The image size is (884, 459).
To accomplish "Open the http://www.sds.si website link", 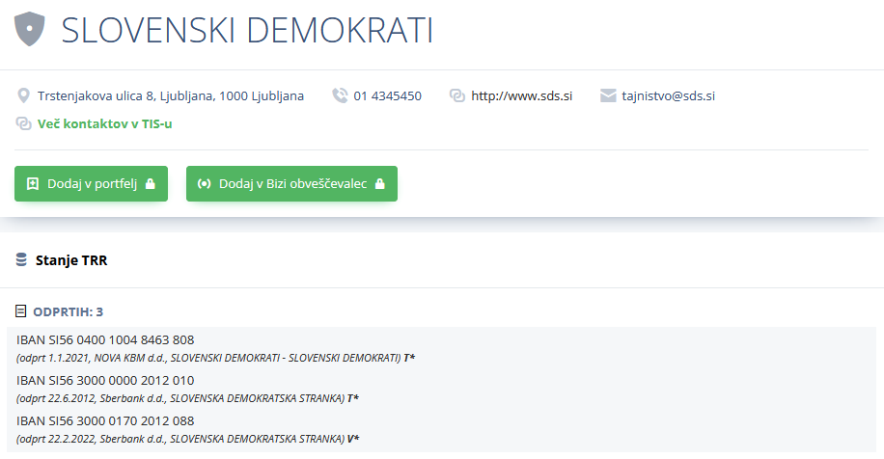I will (x=521, y=95).
